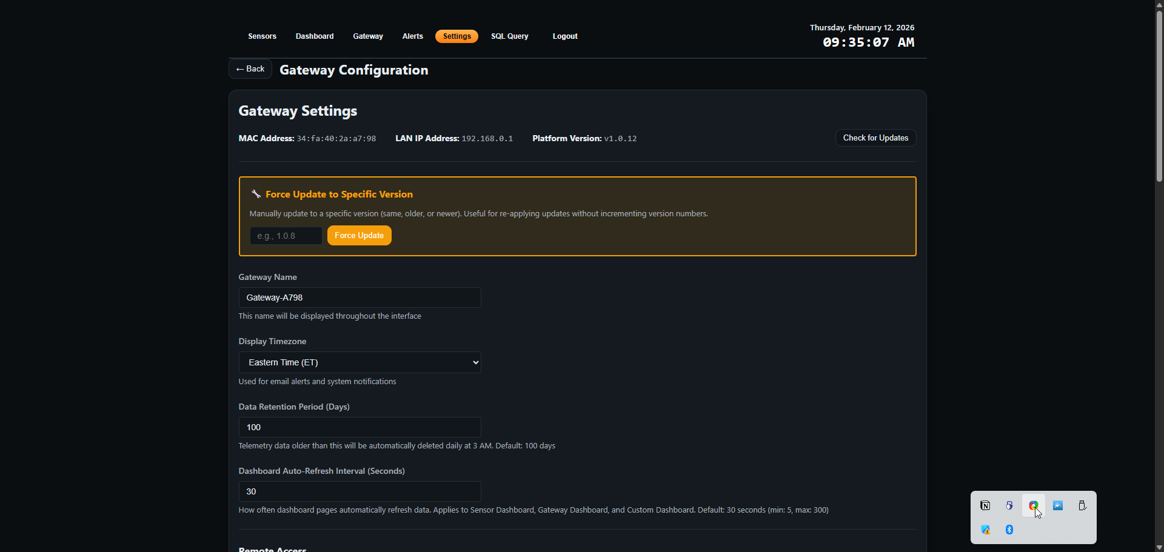Focus the Gateway Name text field

click(360, 298)
